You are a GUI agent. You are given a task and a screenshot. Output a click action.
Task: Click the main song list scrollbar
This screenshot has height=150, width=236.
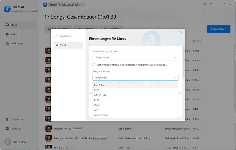(x=235, y=77)
